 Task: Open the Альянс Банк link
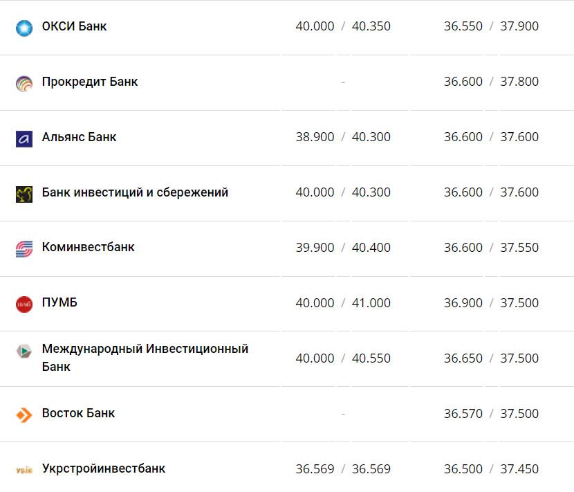click(x=79, y=137)
